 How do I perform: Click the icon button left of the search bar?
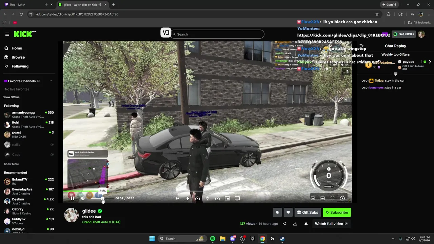(x=165, y=33)
